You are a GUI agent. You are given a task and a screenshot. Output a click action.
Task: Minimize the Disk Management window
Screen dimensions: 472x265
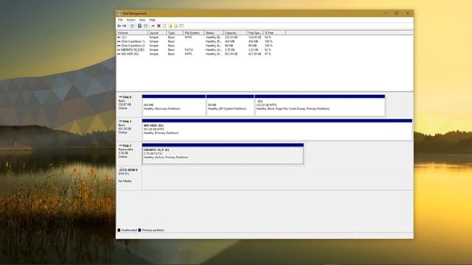385,13
